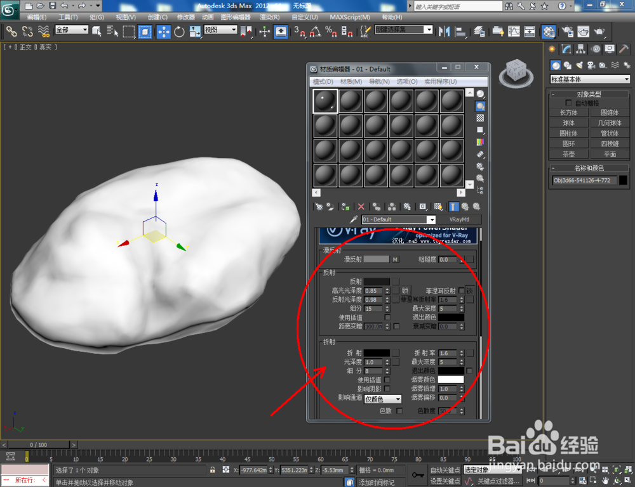635x487 pixels.
Task: Click the red X Reset Material icon
Action: (361, 207)
